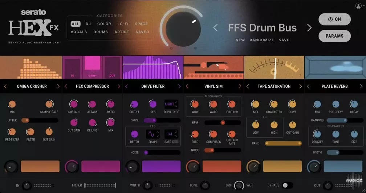Viewport: 366px width, 193px height.
Task: Click the Hex Compressor gain meter thumbnail
Action: [x=92, y=67]
